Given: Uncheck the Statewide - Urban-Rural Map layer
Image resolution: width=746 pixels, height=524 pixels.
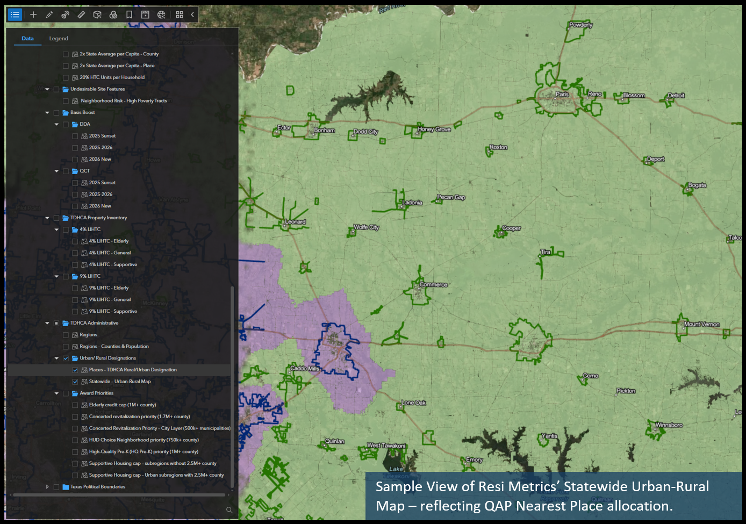Looking at the screenshot, I should pyautogui.click(x=75, y=382).
